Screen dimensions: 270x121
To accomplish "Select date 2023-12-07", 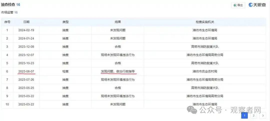I will coord(26,55).
